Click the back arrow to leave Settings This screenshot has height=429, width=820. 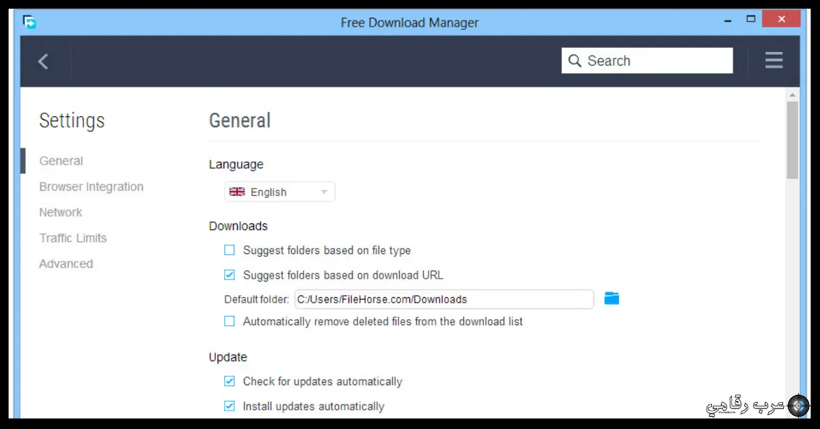click(43, 61)
